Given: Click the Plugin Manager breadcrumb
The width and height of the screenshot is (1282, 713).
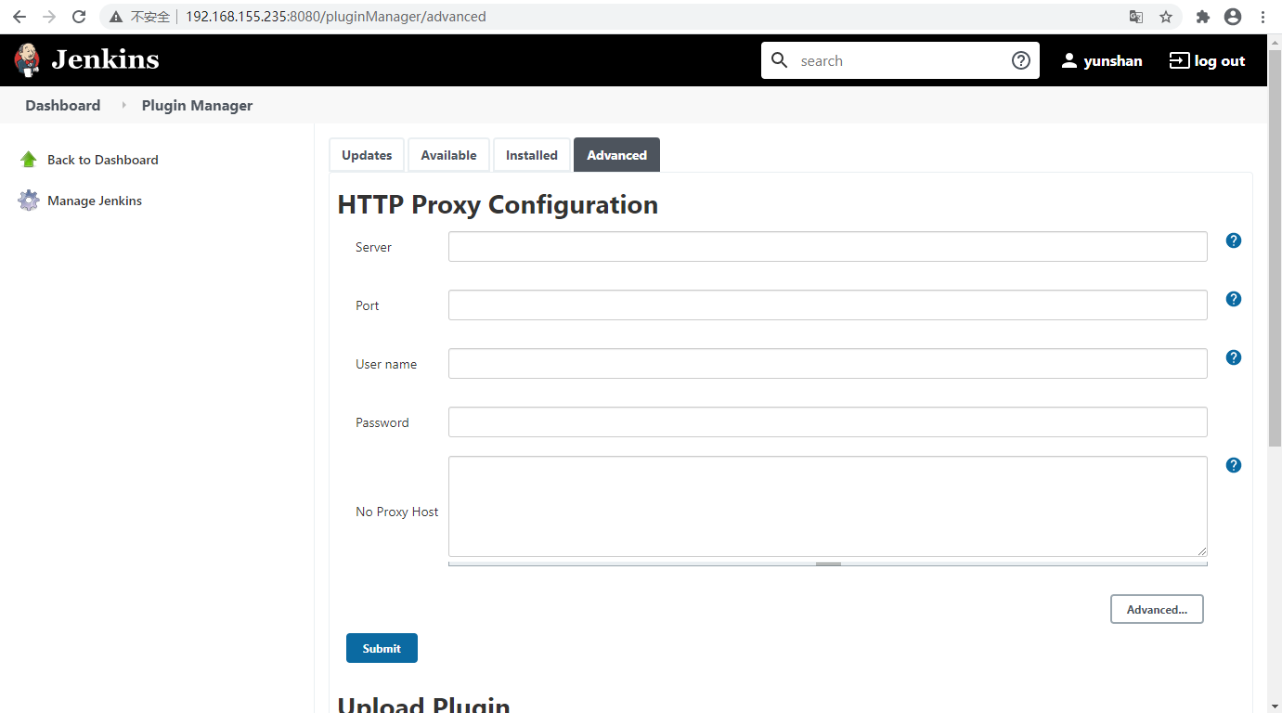Looking at the screenshot, I should pyautogui.click(x=197, y=105).
